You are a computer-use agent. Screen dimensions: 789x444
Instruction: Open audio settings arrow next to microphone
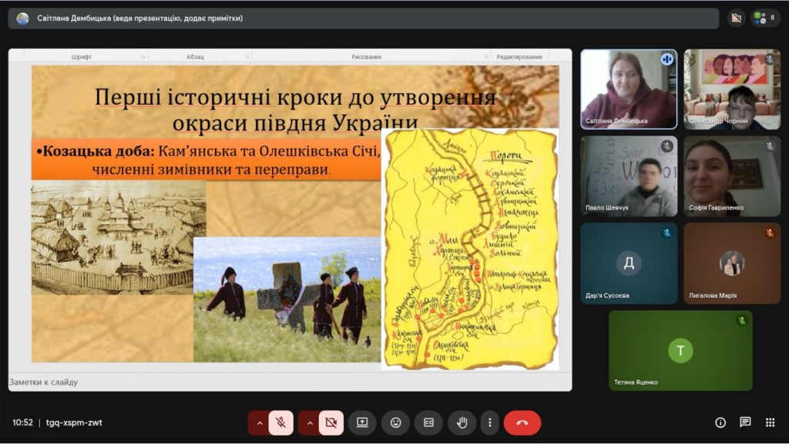(259, 422)
